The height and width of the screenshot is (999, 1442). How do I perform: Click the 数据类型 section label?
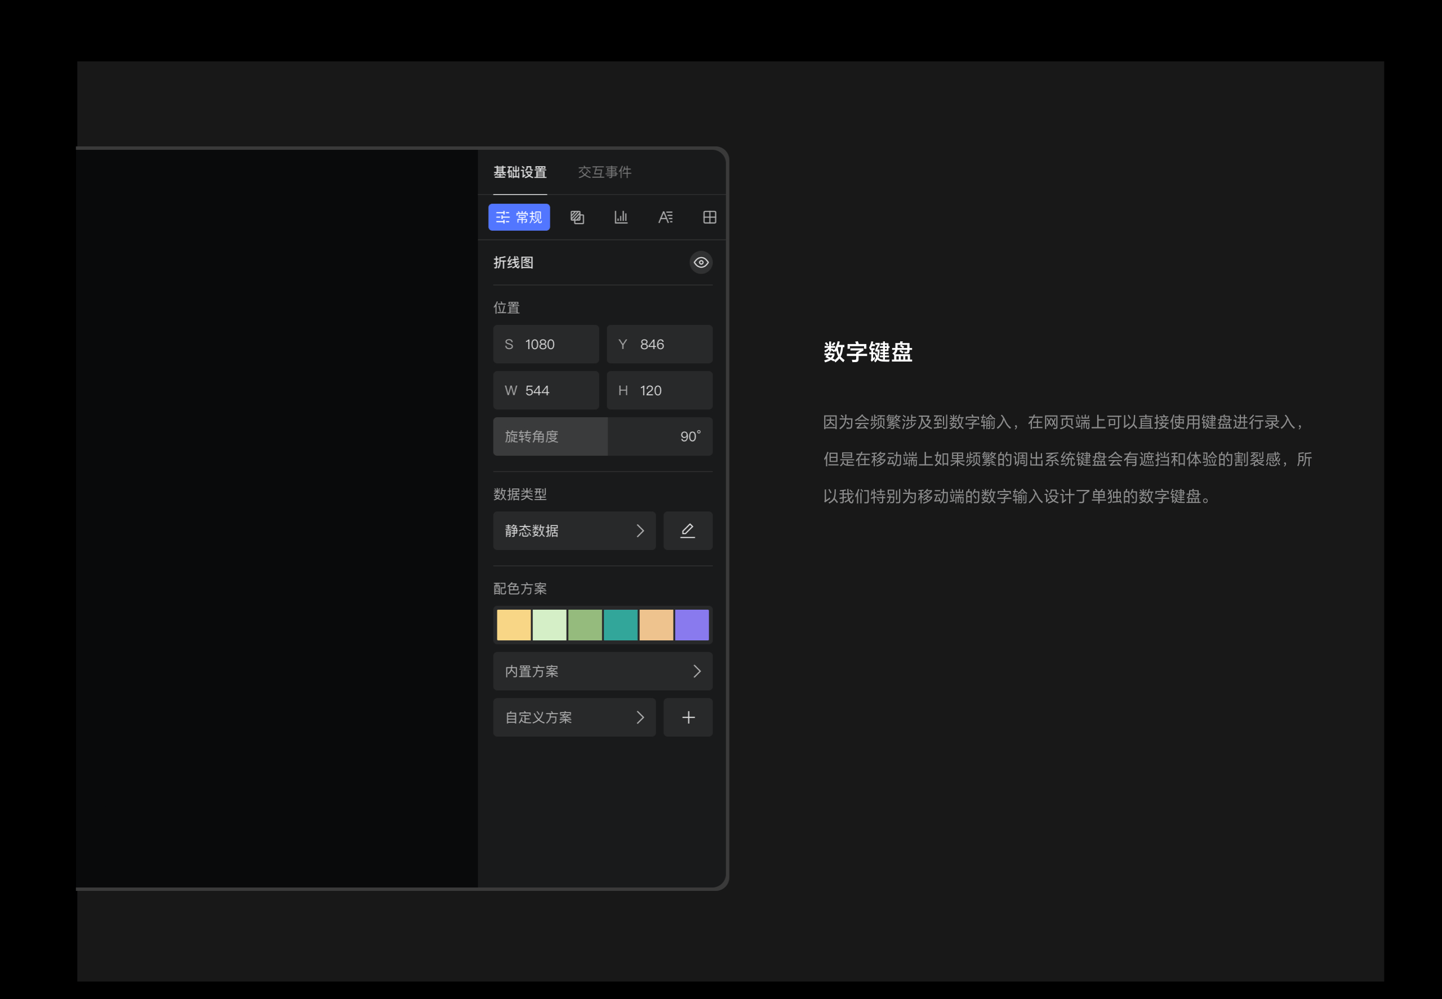point(520,494)
